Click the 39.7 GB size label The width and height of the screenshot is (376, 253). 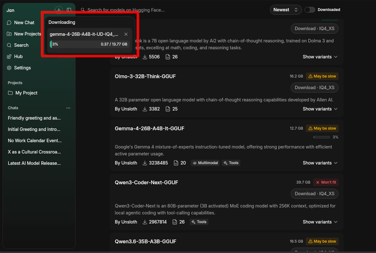point(303,182)
